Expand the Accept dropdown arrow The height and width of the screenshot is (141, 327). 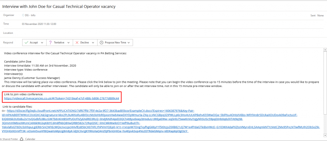point(42,43)
